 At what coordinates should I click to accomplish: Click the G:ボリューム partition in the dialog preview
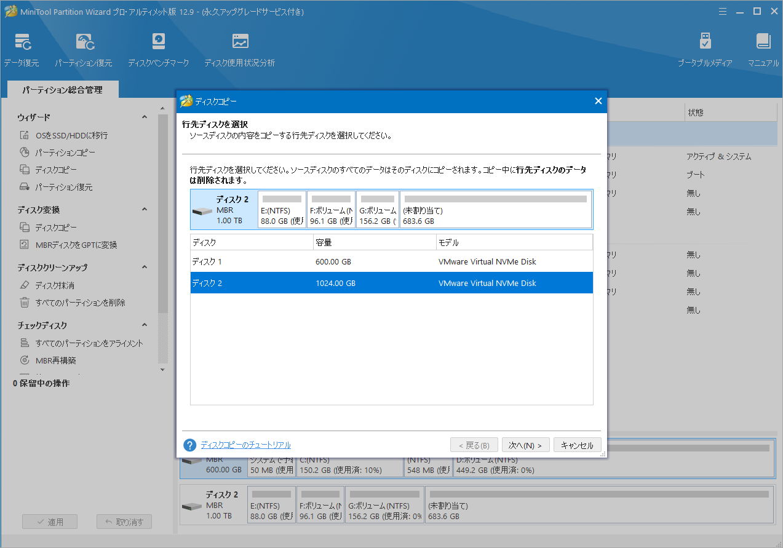(377, 210)
